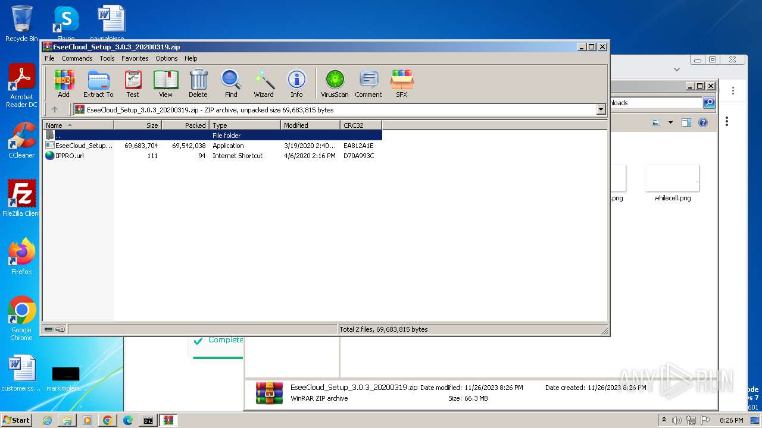This screenshot has width=762, height=428.
Task: Click the Add files toolbar icon
Action: [x=64, y=83]
